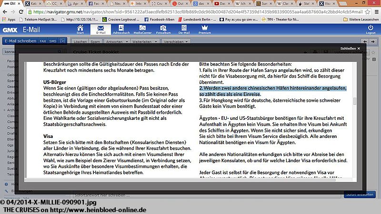
Task: Open the GMX Start home icon
Action: [80, 29]
